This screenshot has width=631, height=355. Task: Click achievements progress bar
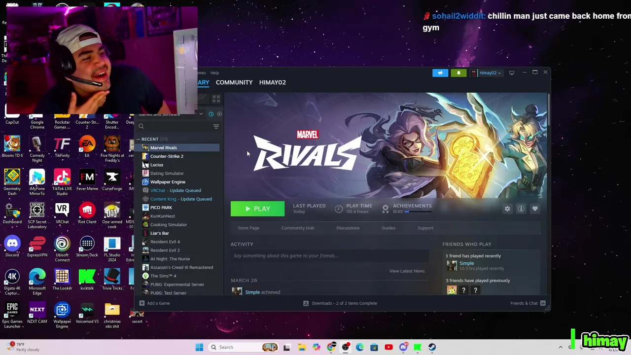(419, 212)
